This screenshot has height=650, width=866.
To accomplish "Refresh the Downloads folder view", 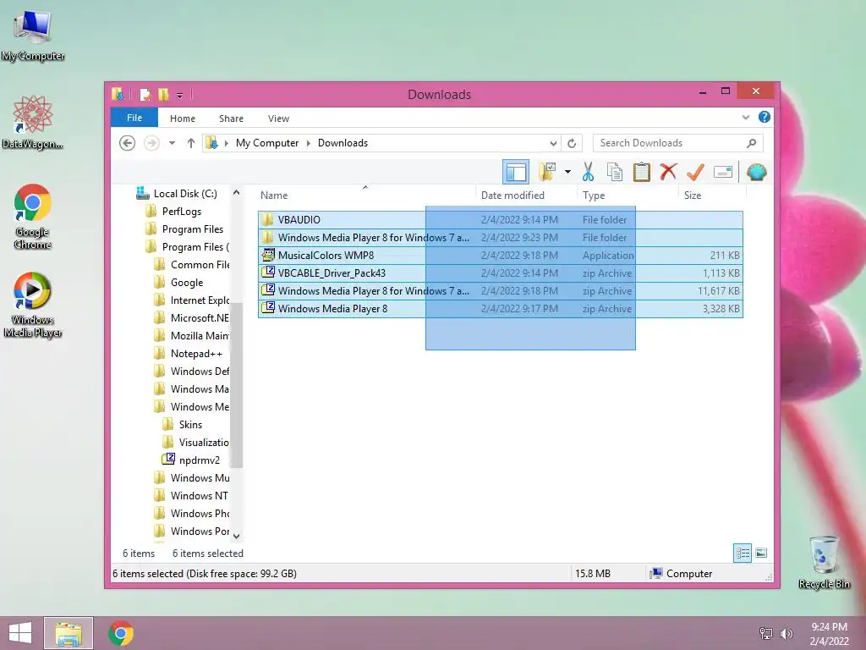I will click(572, 143).
